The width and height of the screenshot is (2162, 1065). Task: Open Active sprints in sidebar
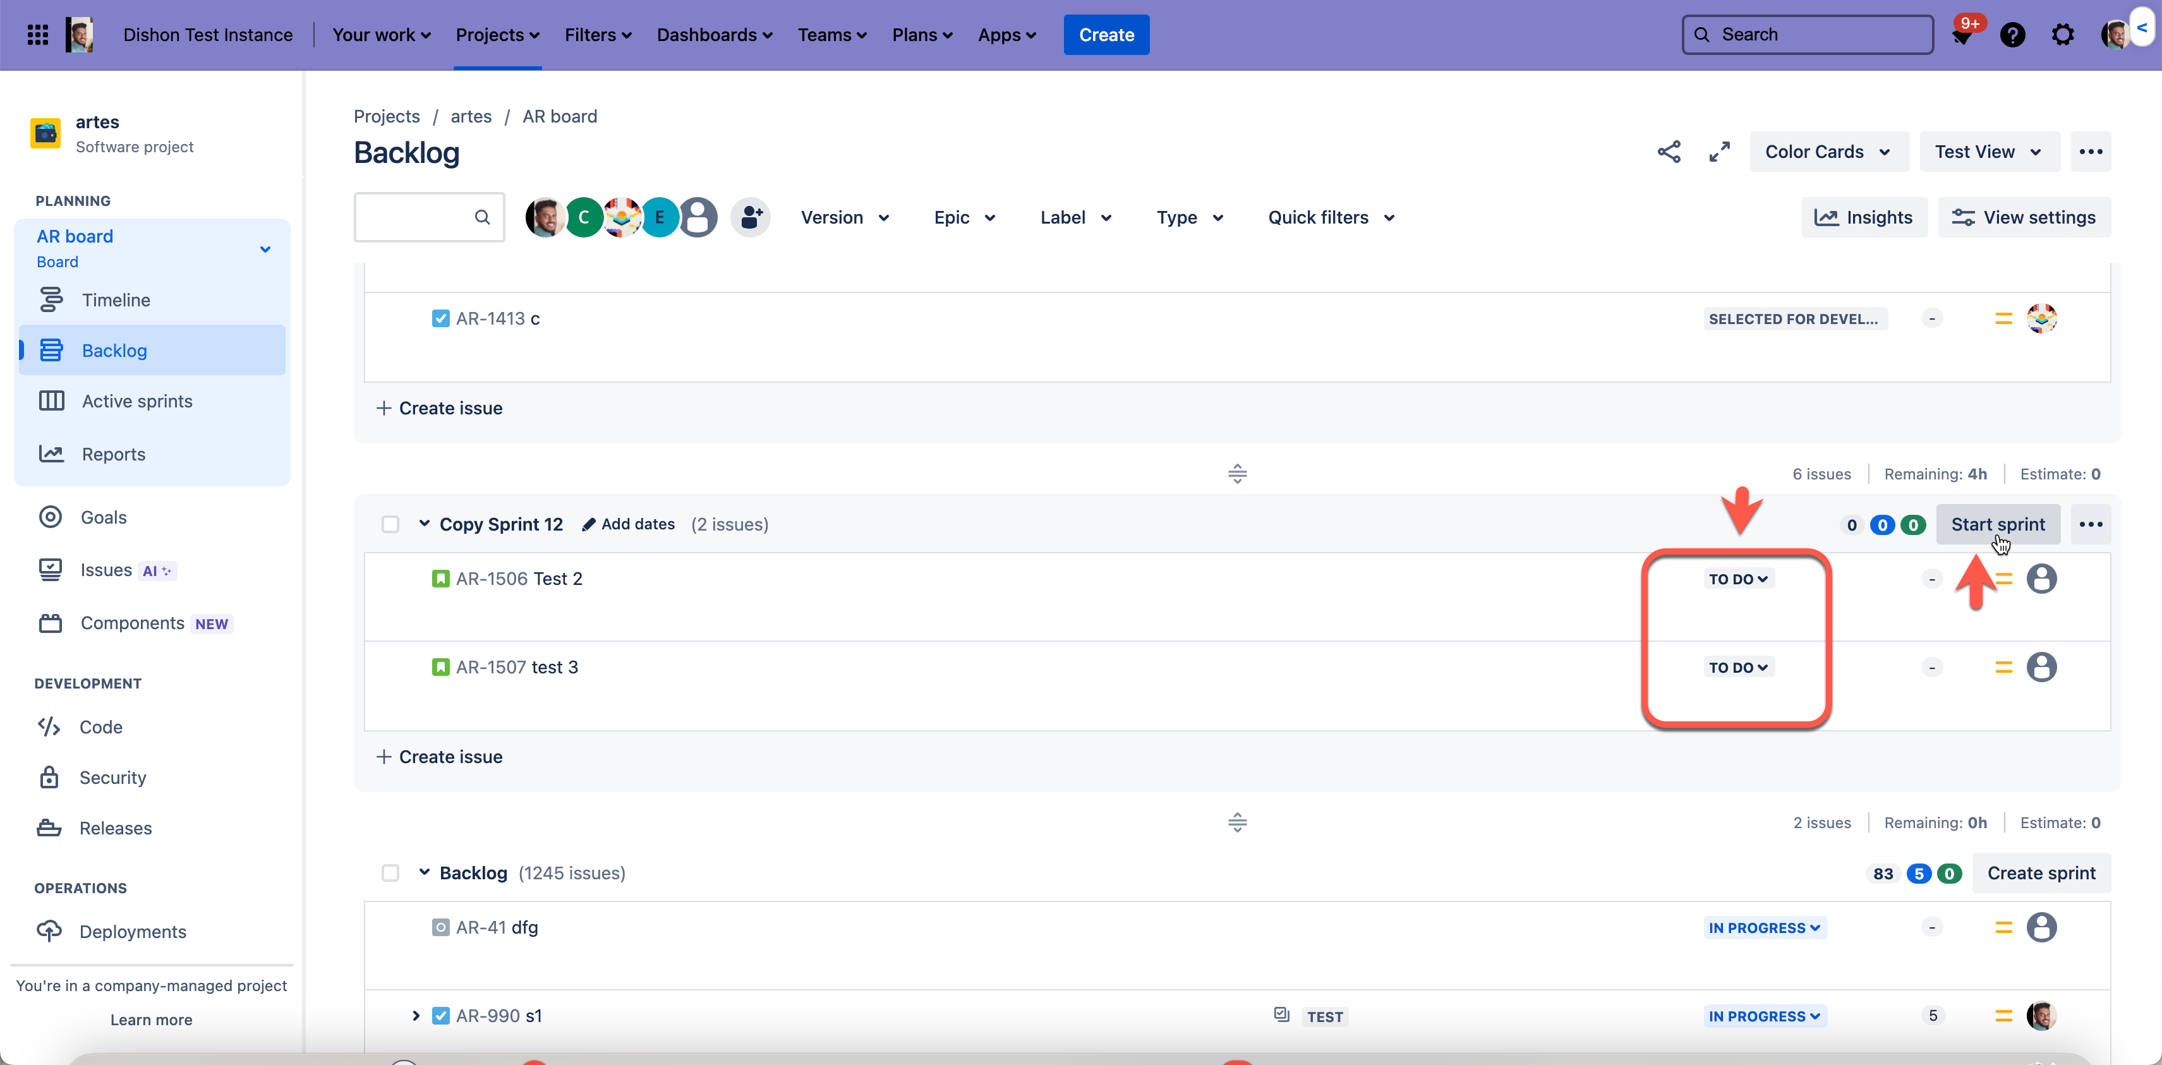tap(137, 401)
